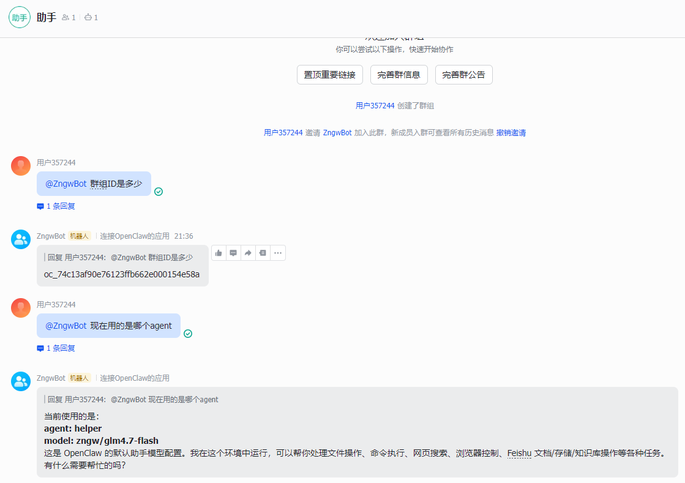Click the 助手 group avatar in the header
The width and height of the screenshot is (685, 483).
[19, 17]
